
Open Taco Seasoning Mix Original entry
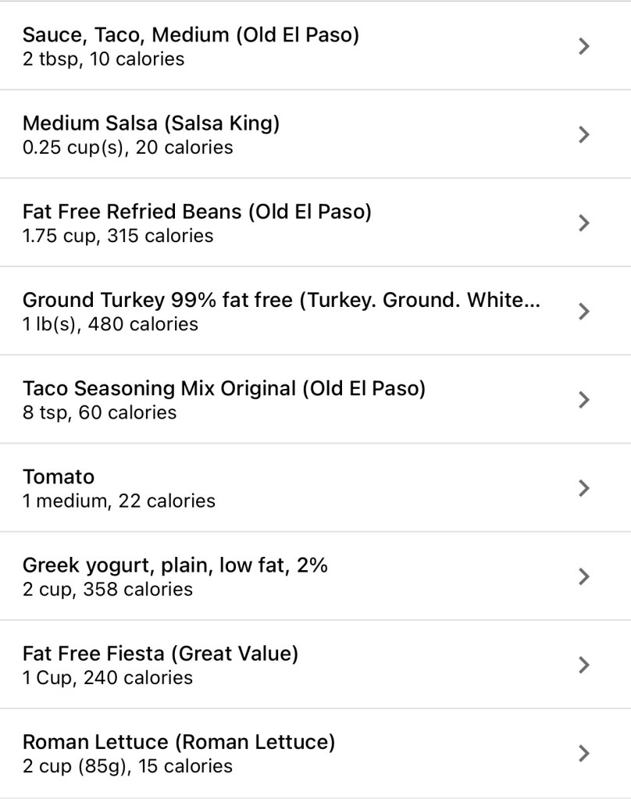coord(223,388)
